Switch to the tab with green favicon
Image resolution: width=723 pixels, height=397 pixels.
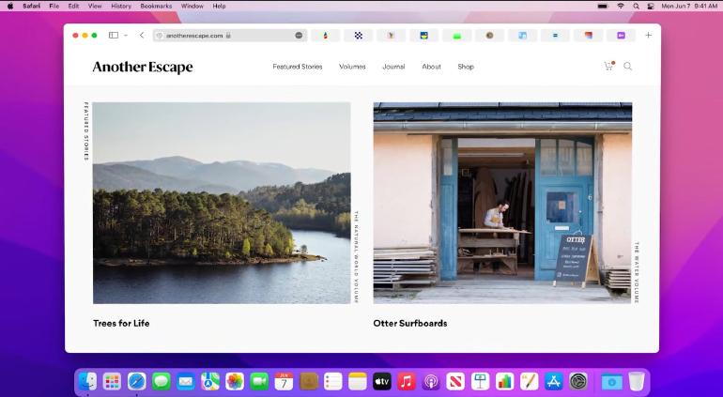(457, 36)
